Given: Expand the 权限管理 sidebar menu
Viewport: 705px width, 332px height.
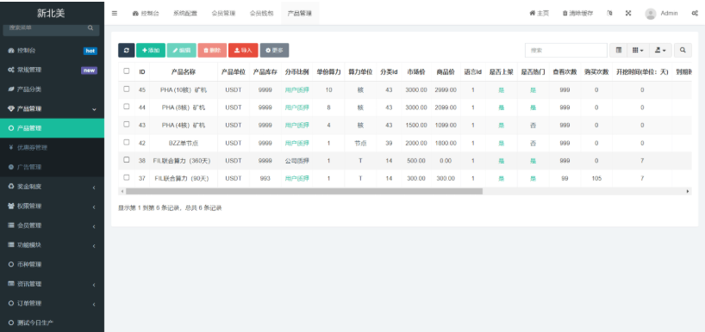Looking at the screenshot, I should pos(94,206).
